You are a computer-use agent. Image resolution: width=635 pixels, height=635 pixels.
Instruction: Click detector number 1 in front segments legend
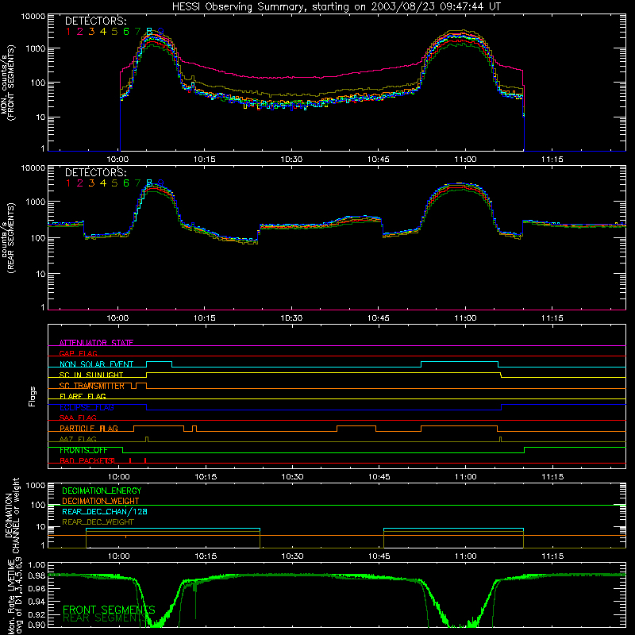click(68, 32)
